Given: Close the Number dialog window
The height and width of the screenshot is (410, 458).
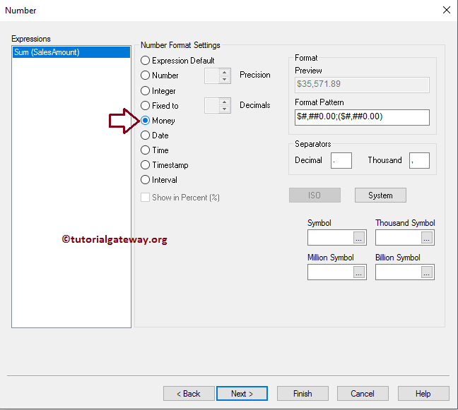Looking at the screenshot, I should point(446,10).
